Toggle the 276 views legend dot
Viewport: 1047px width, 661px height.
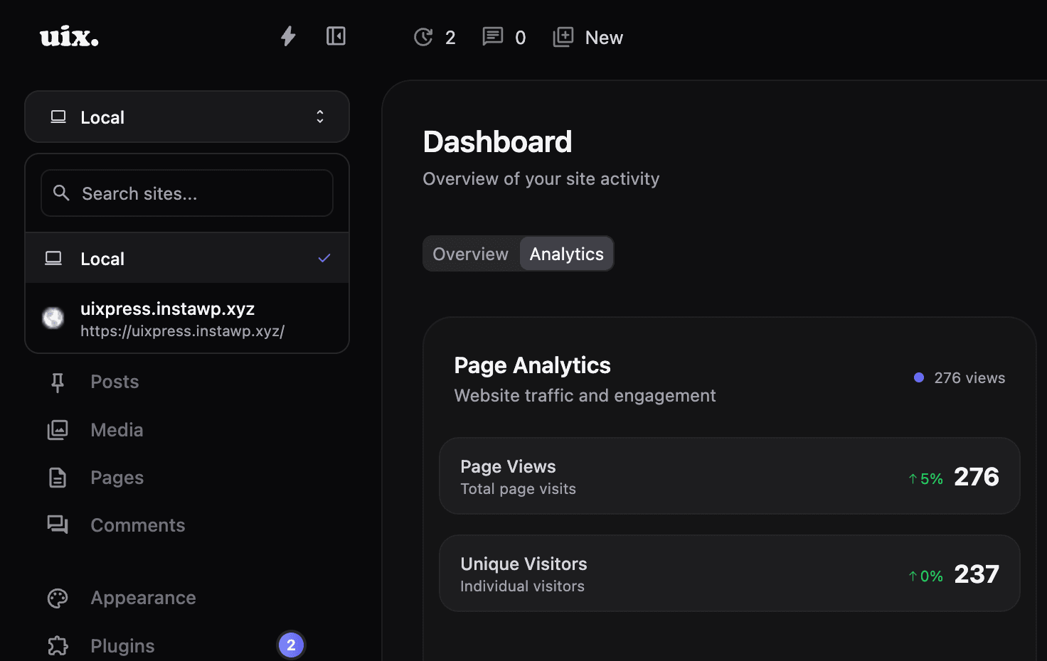[919, 377]
